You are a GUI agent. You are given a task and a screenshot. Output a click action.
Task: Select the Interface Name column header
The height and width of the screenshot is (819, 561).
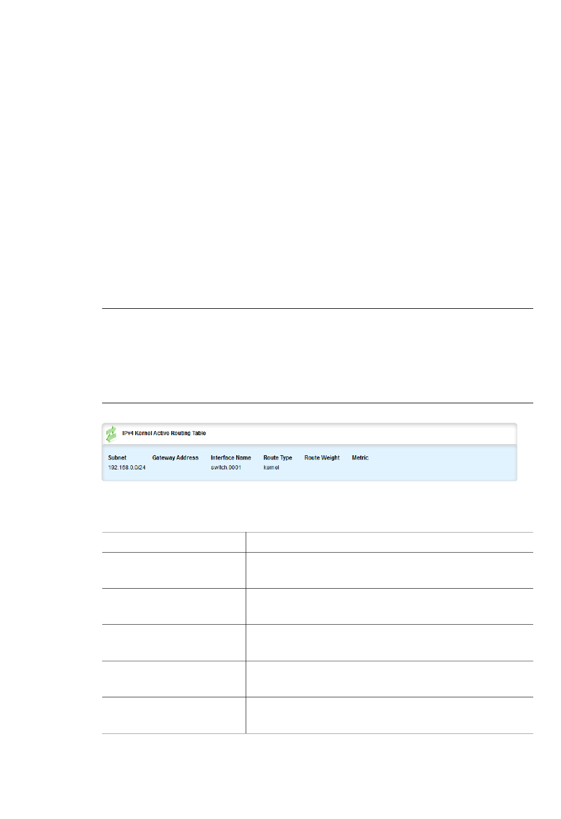pyautogui.click(x=231, y=458)
